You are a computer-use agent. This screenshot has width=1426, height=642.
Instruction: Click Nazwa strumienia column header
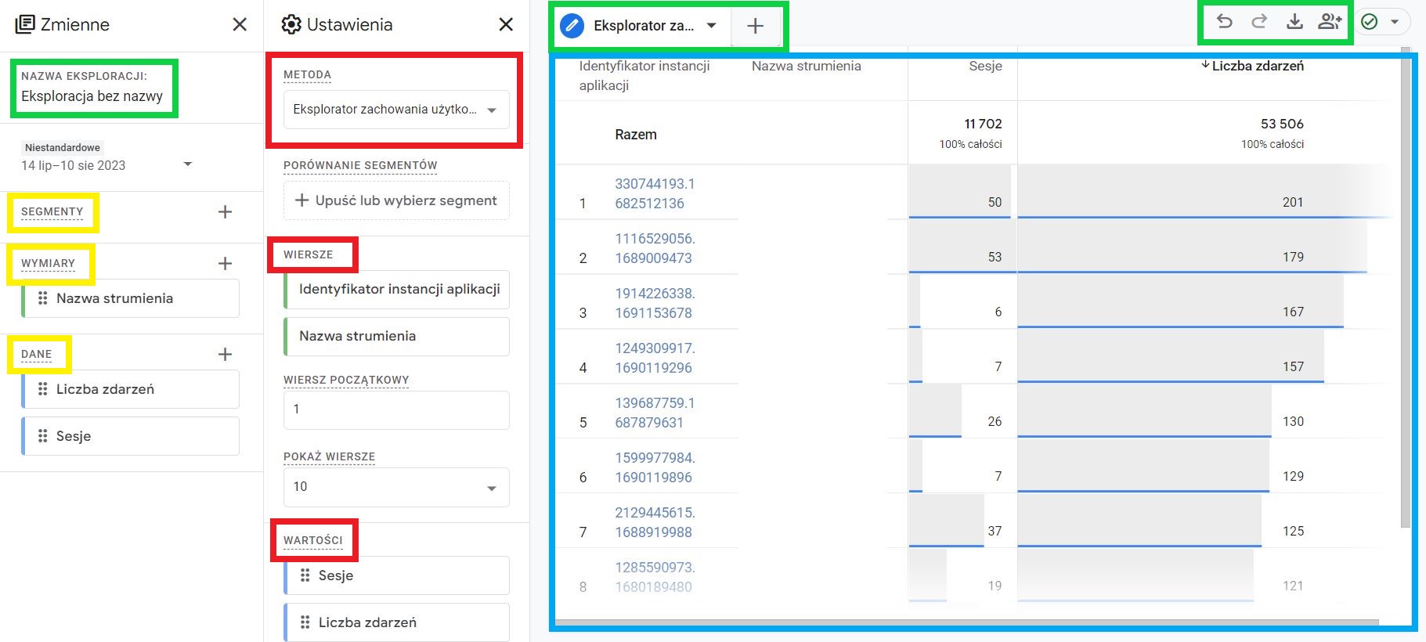pyautogui.click(x=807, y=67)
